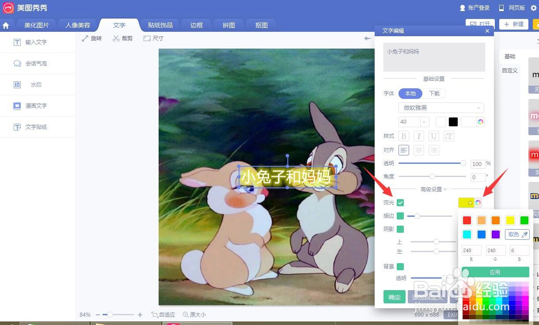
Task: Zoom out with the minus icon
Action: 98,315
